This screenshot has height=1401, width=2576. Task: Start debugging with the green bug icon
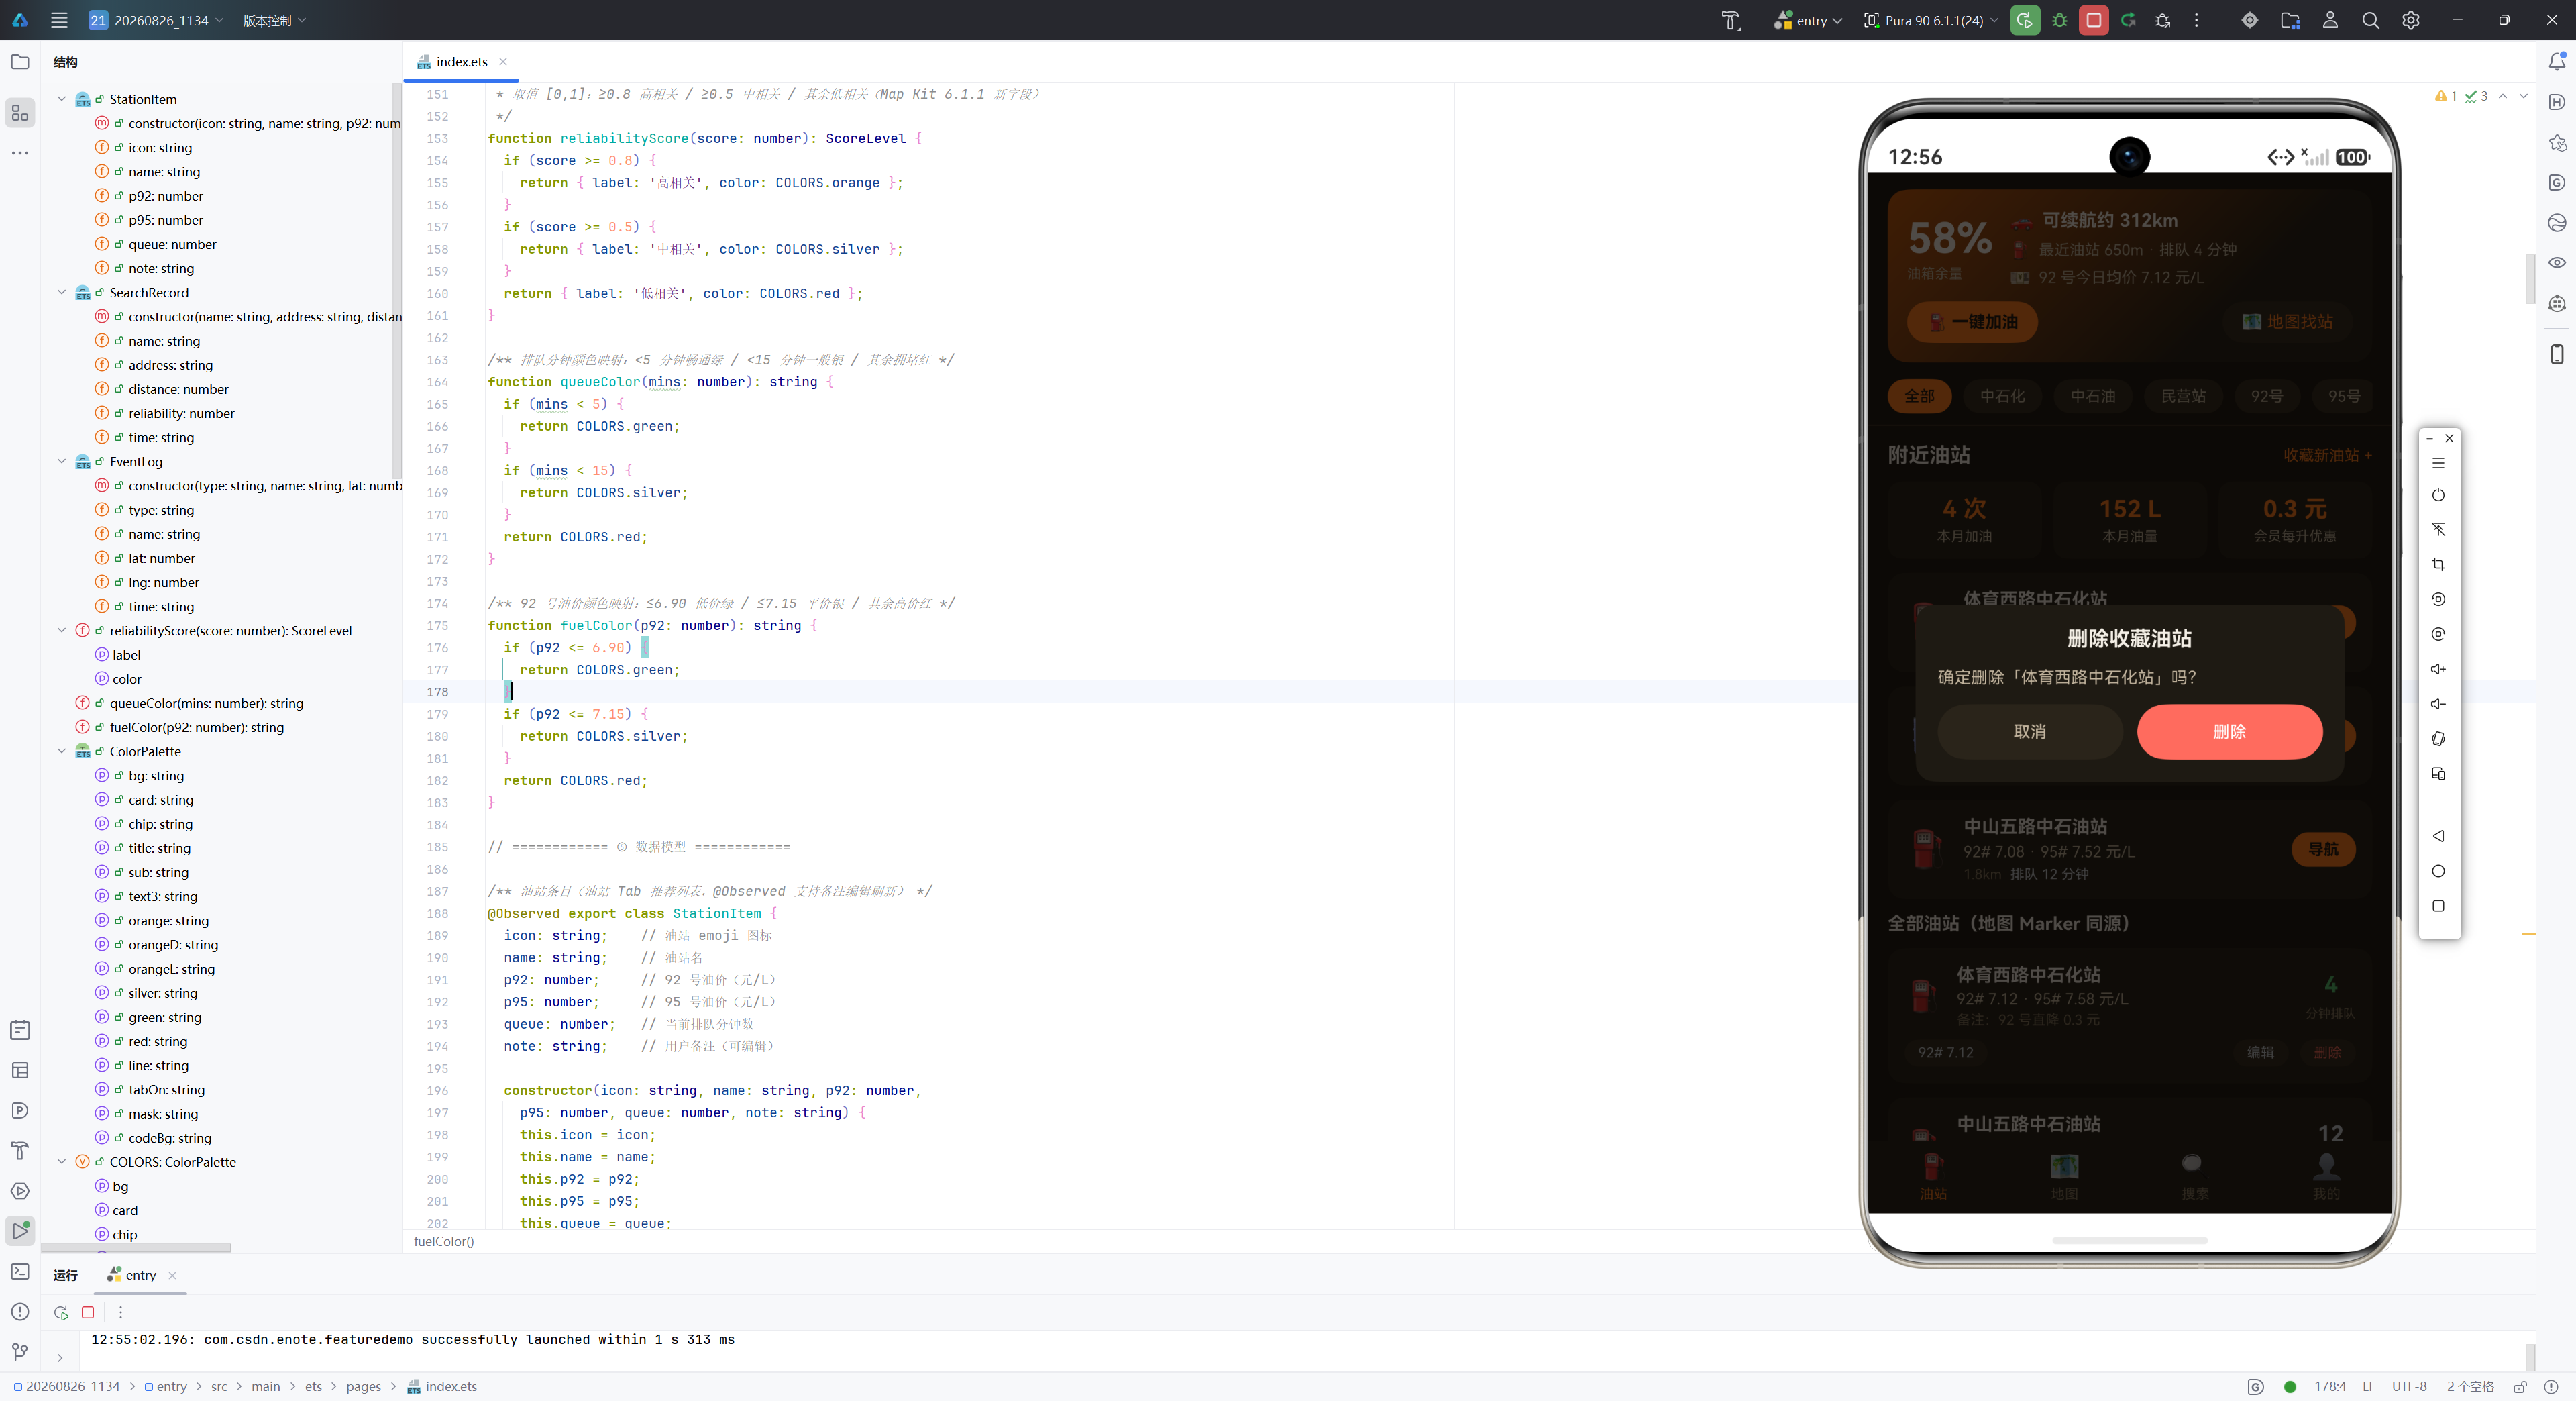(2059, 20)
